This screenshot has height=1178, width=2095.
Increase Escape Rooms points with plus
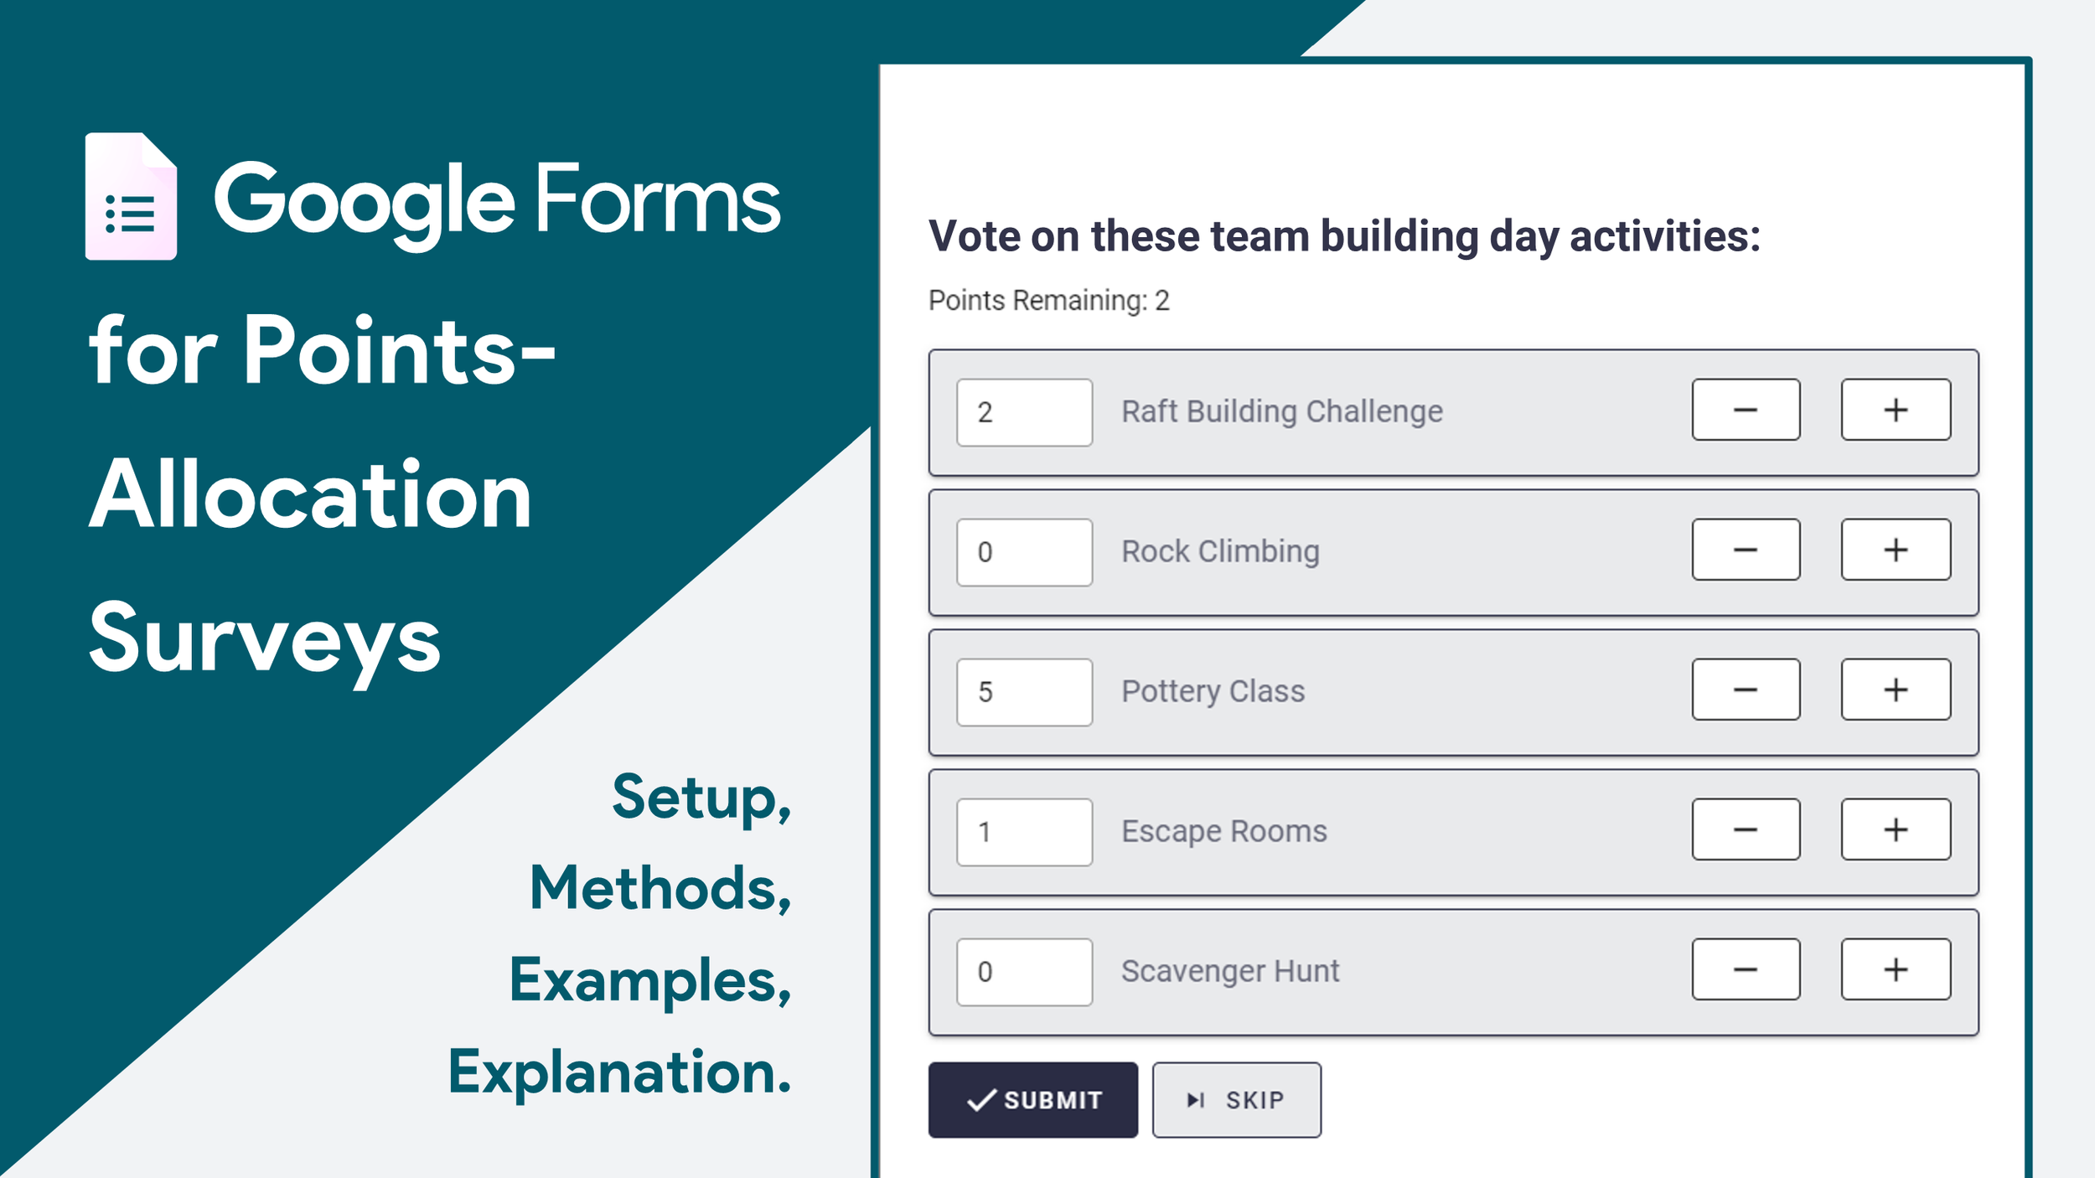pyautogui.click(x=1896, y=829)
